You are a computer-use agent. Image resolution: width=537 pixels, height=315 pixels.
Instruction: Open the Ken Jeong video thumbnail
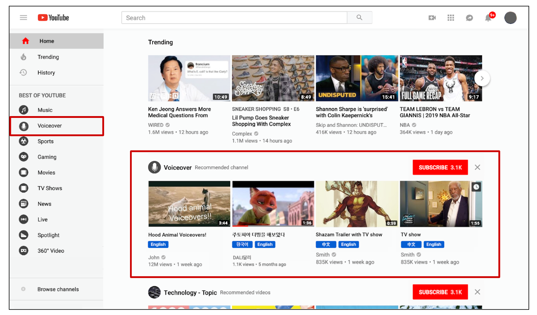point(189,78)
